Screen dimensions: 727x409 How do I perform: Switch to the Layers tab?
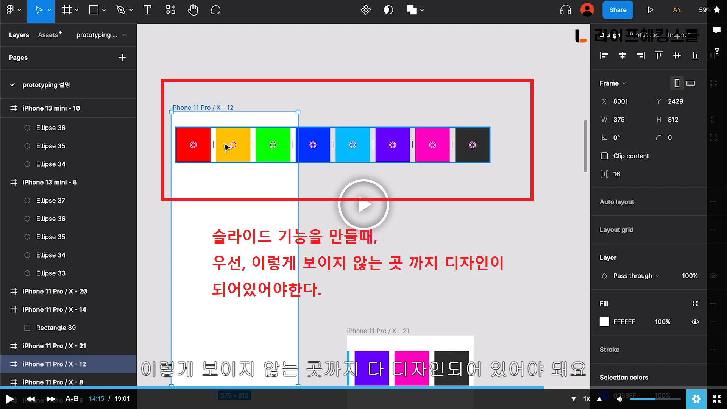coord(19,35)
